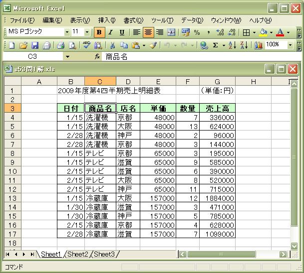Open paste options dropdown

144,46
